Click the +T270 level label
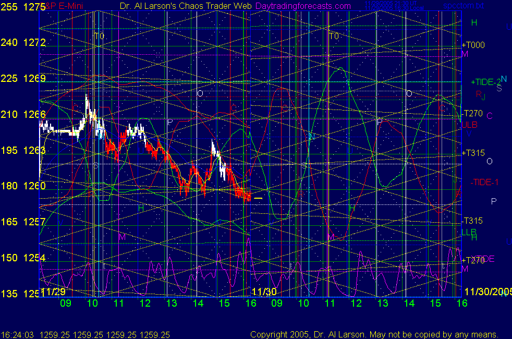512x339 pixels. (473, 260)
